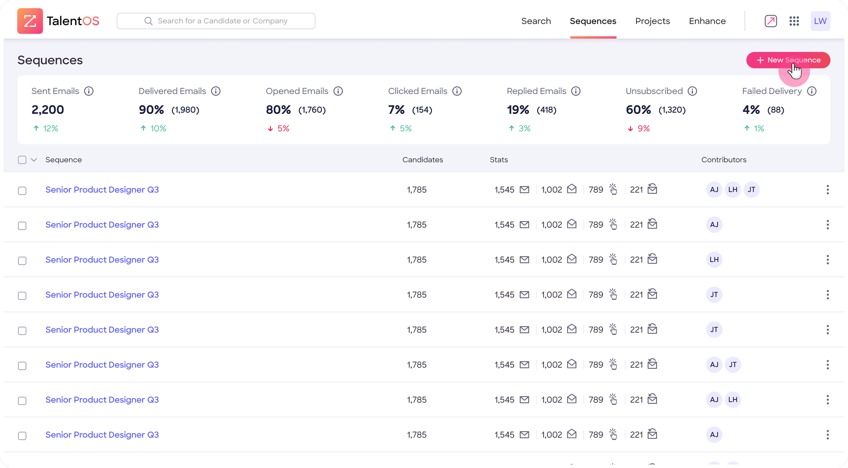
Task: Click the LW user avatar
Action: 820,21
